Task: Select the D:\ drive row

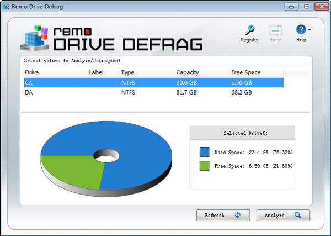Action: [154, 92]
